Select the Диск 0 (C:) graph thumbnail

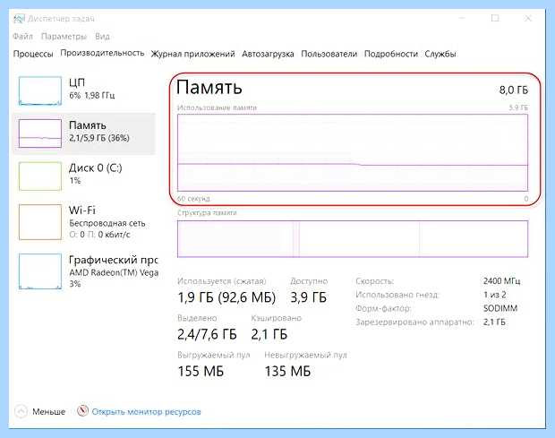40,176
